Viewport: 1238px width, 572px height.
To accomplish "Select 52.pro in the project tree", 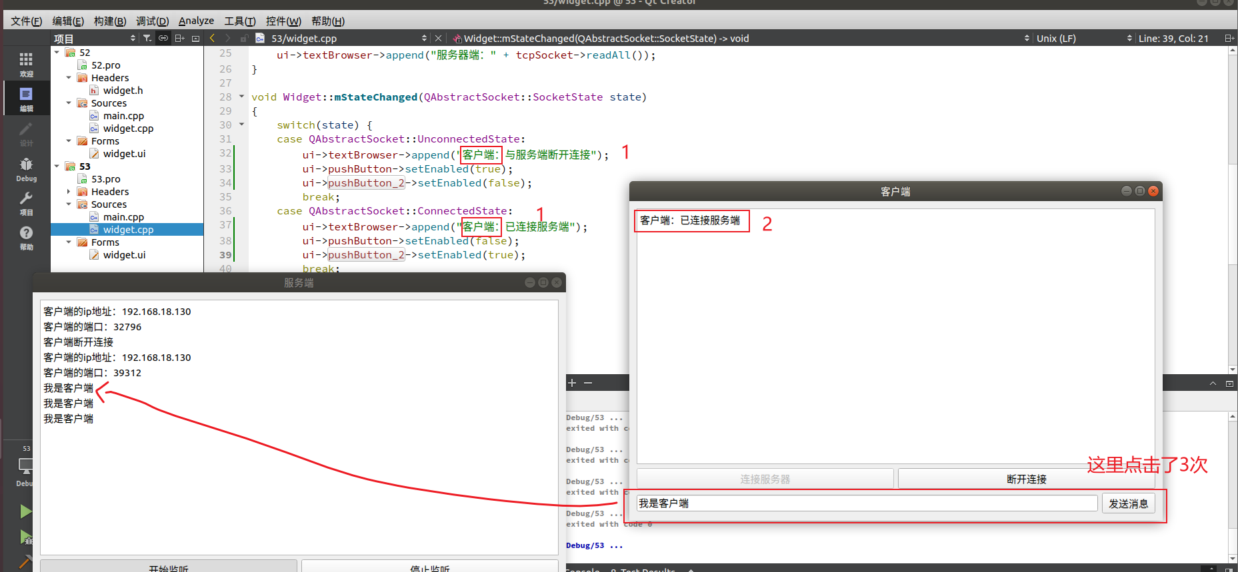I will (105, 65).
